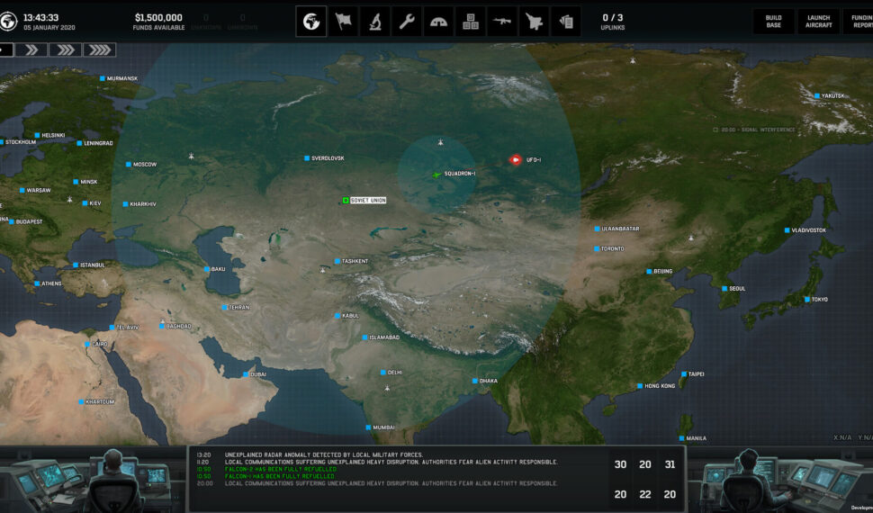Click the Build Base button
This screenshot has width=873, height=513.
coord(773,22)
